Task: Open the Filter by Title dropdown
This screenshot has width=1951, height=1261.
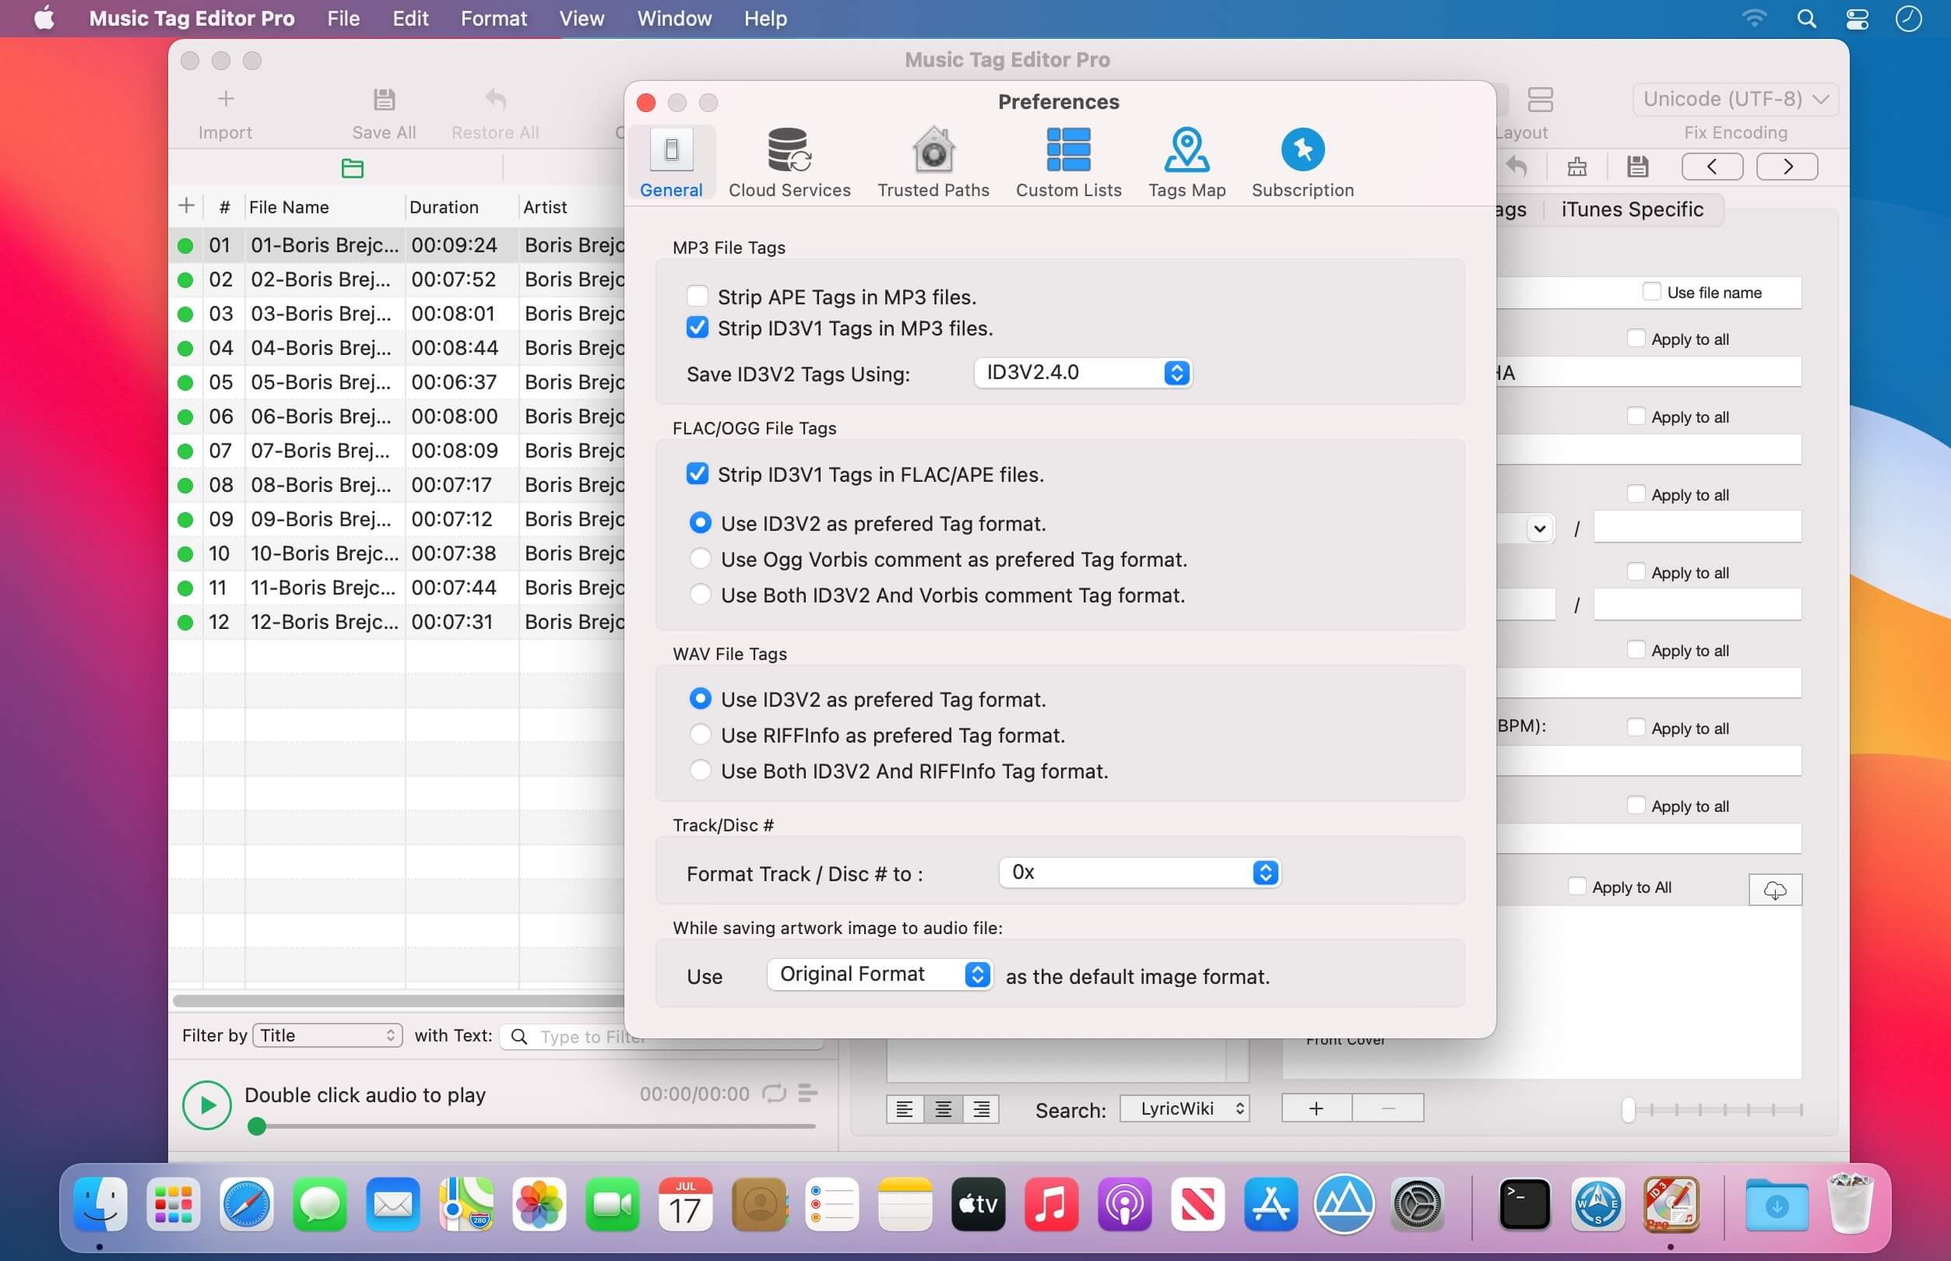Action: pos(328,1036)
